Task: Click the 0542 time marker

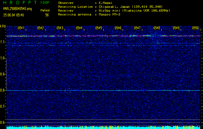Action: (x=40, y=28)
